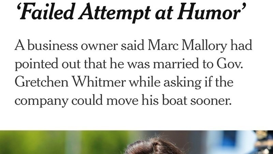Click the word 'move' in the summary
Screen dimensions: 273x154
coord(123,101)
